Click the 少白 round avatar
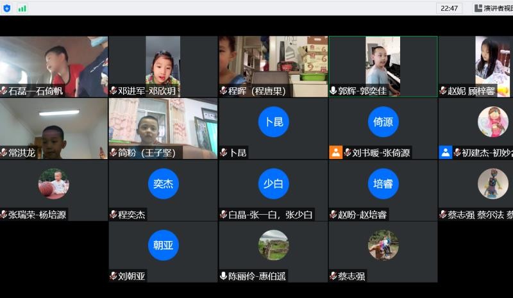 pos(273,183)
